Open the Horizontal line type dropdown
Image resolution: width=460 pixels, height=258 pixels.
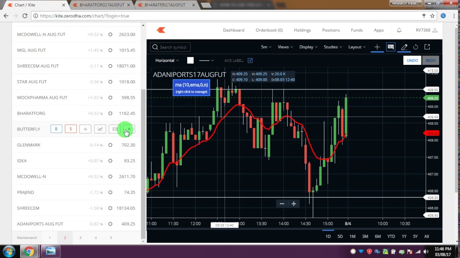tap(167, 61)
